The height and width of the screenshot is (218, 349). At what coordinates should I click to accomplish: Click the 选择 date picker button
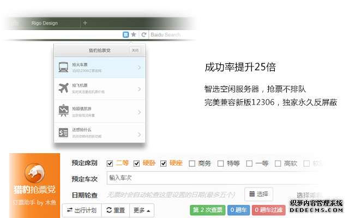258,194
